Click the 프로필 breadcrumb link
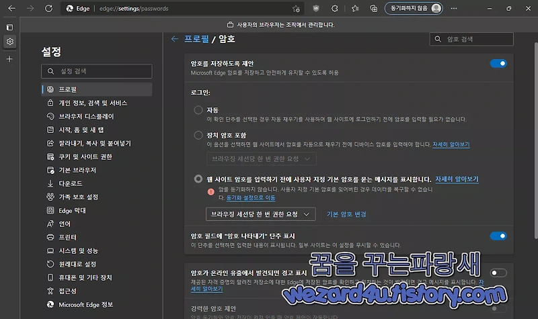Screen dimensions: 538x319 196,39
